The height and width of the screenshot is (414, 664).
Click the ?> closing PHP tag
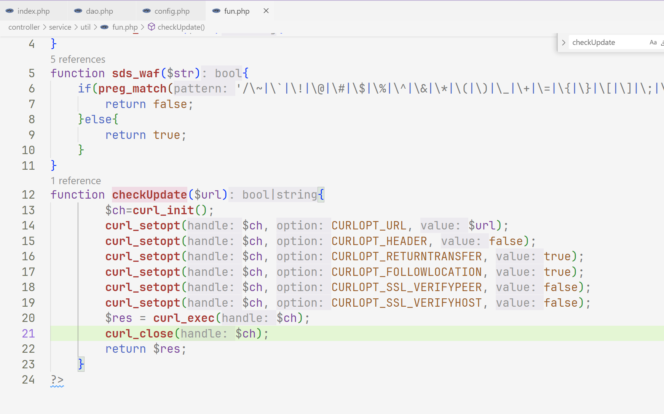pyautogui.click(x=57, y=380)
